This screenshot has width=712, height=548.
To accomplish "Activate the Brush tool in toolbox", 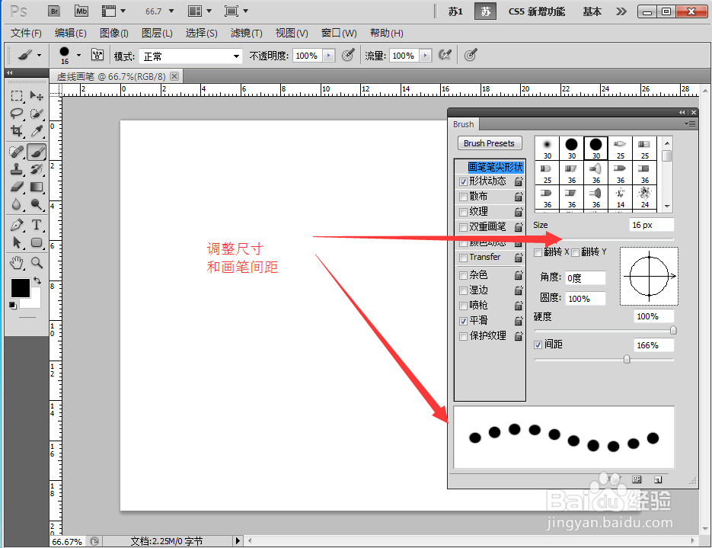I will tap(37, 152).
